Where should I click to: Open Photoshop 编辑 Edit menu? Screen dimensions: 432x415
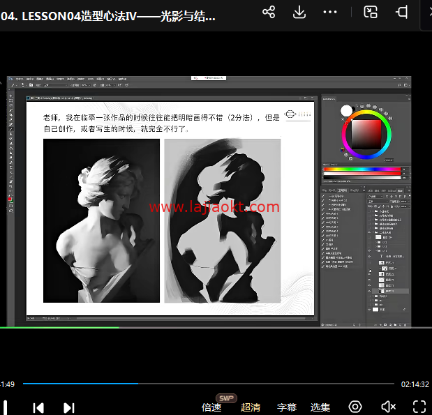tap(29, 79)
